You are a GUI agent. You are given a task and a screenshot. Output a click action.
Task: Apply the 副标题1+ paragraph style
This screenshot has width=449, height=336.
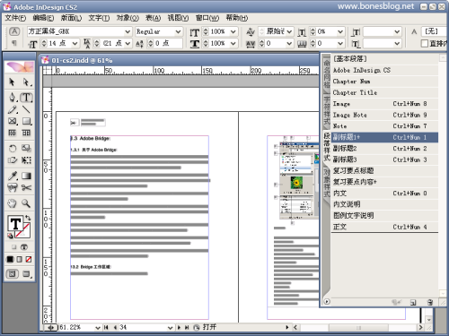click(384, 137)
